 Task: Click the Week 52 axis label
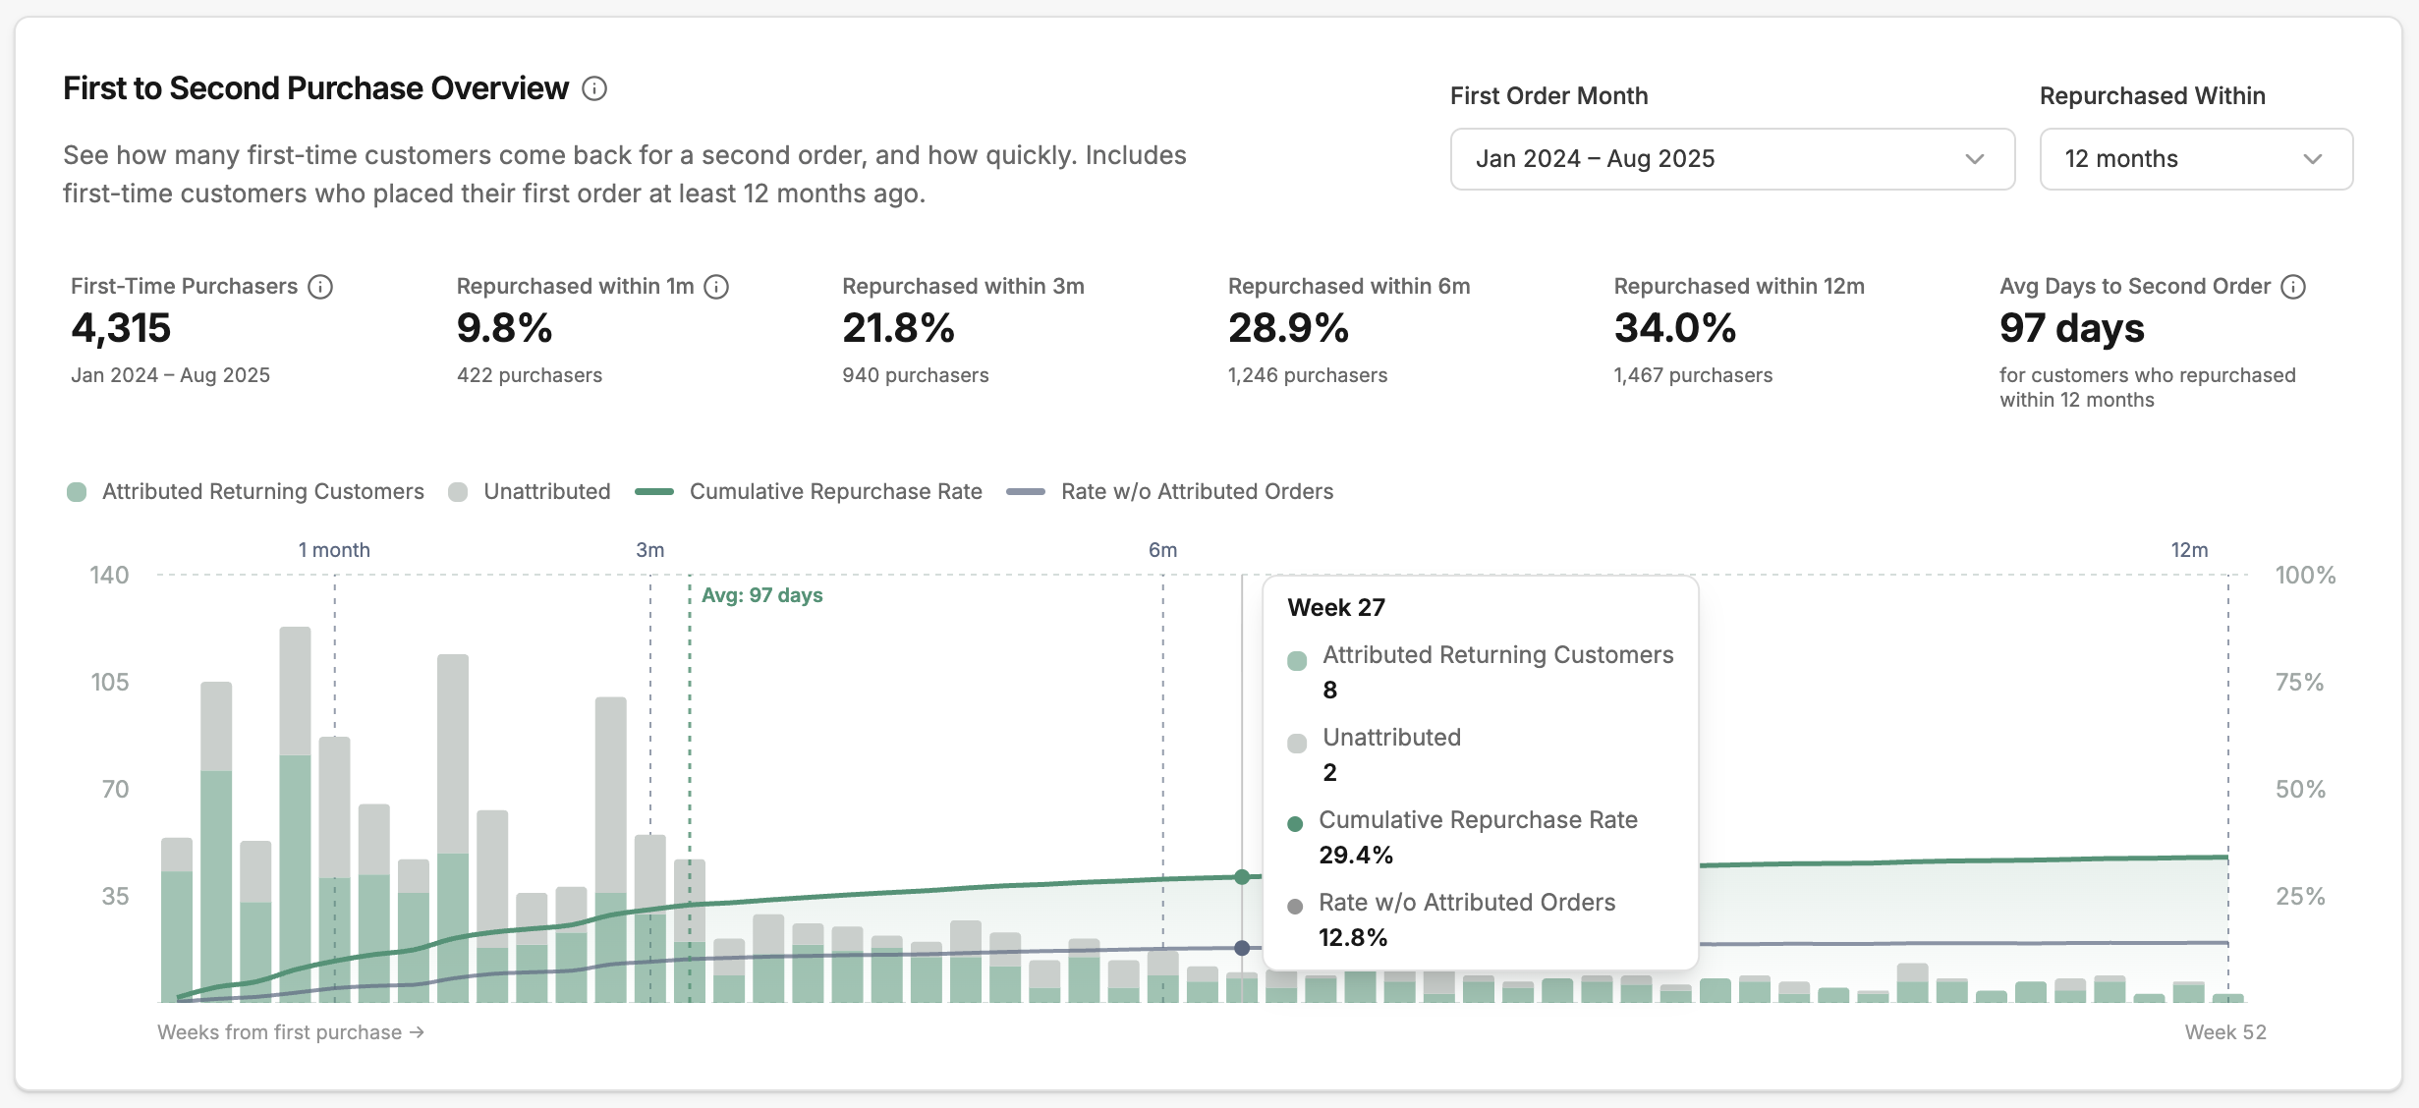tap(2225, 1032)
